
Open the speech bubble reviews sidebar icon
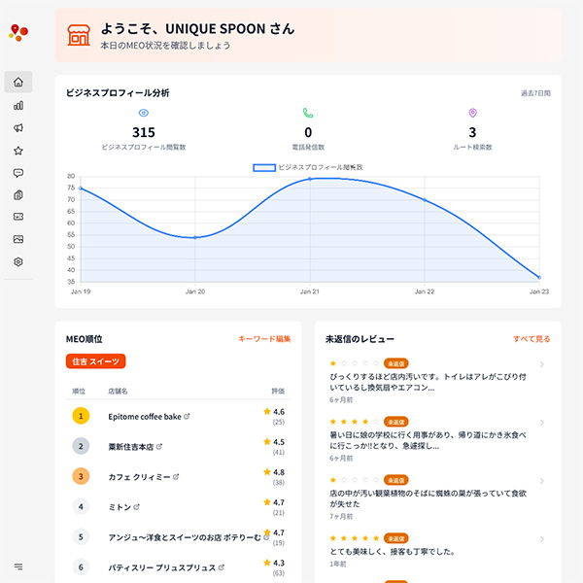[17, 173]
